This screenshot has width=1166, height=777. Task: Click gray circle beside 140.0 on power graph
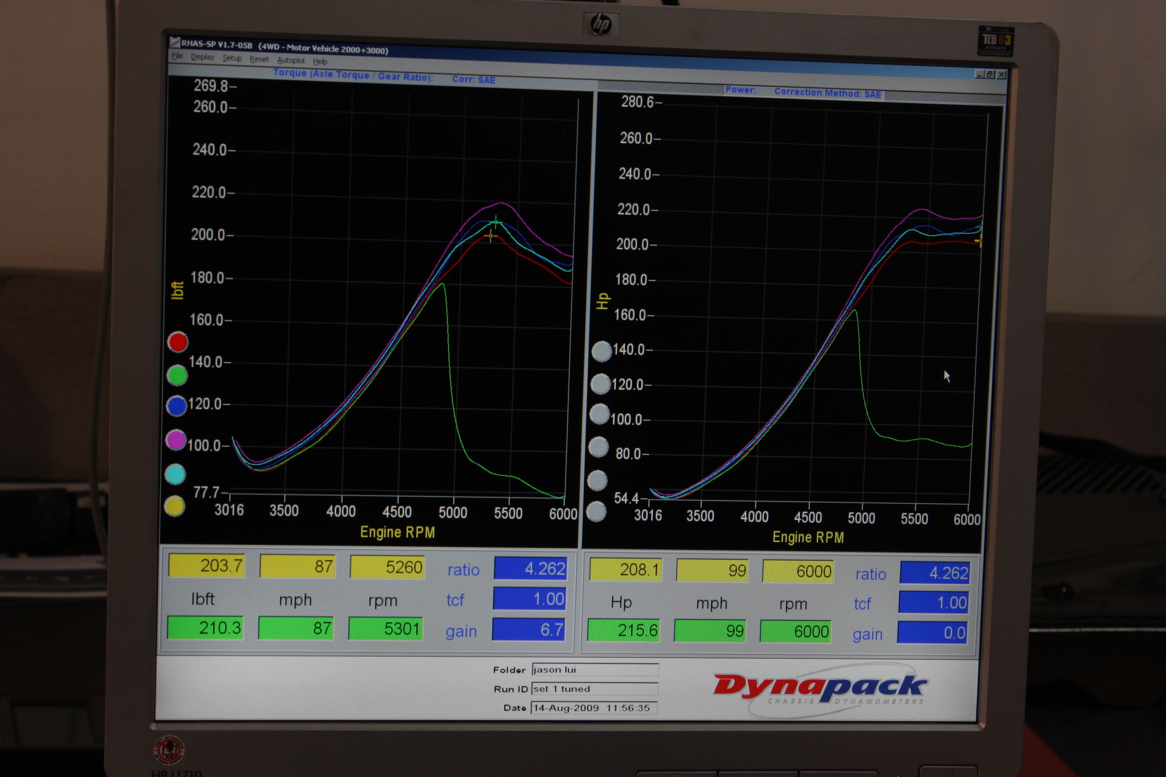602,351
